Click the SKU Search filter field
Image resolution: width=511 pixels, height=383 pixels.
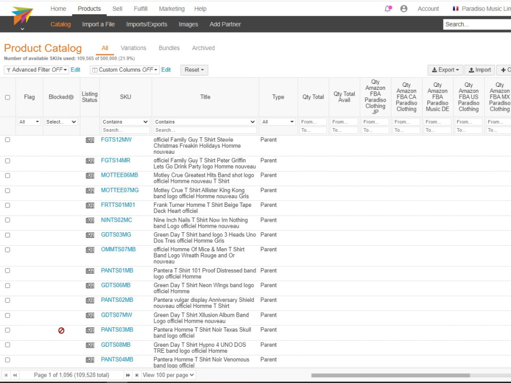125,130
